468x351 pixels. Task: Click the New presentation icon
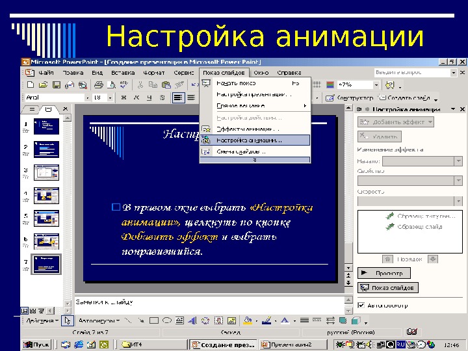point(30,84)
